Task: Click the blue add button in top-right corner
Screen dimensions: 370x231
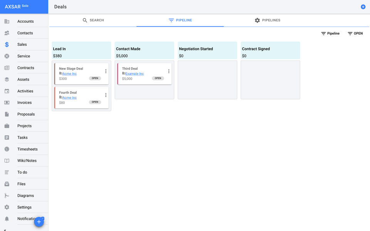Action: (363, 7)
